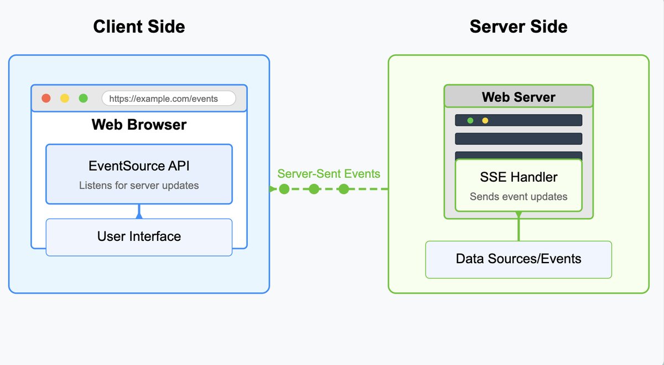Select the User Interface box
This screenshot has width=664, height=365.
pos(139,237)
